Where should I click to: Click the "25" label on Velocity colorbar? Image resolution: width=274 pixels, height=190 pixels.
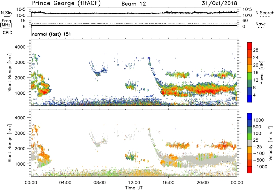256,140
